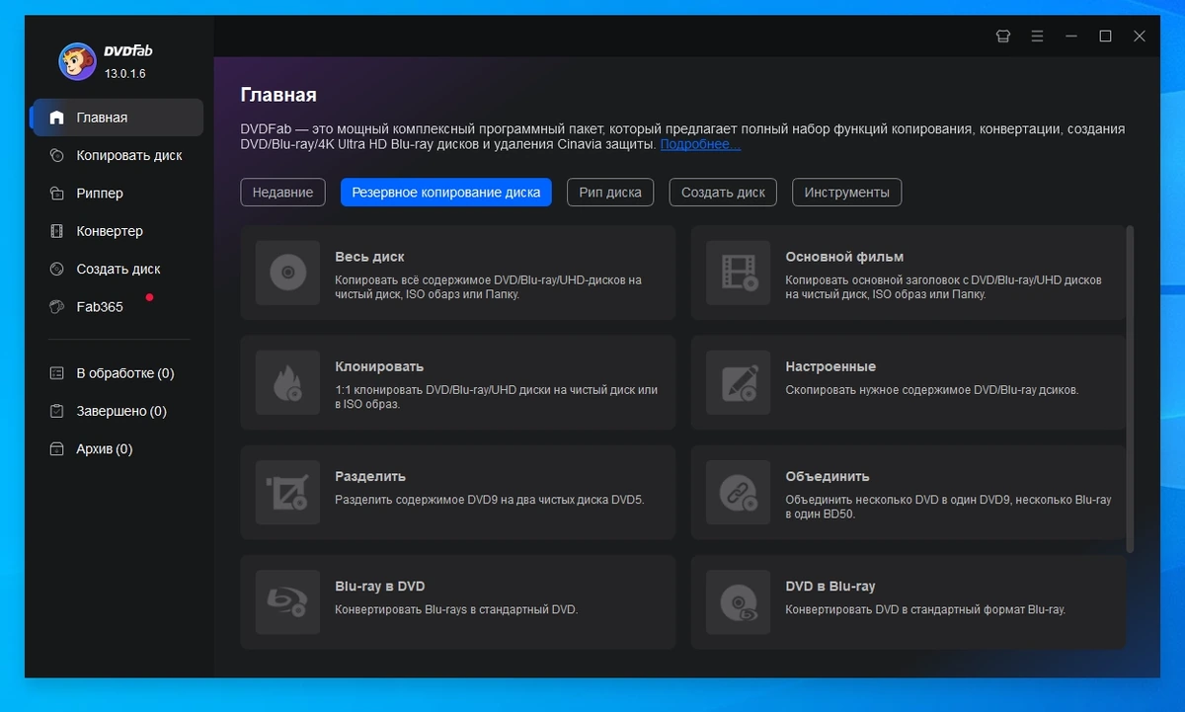This screenshot has width=1185, height=712.
Task: Follow the Подробнее... link
Action: coord(700,144)
